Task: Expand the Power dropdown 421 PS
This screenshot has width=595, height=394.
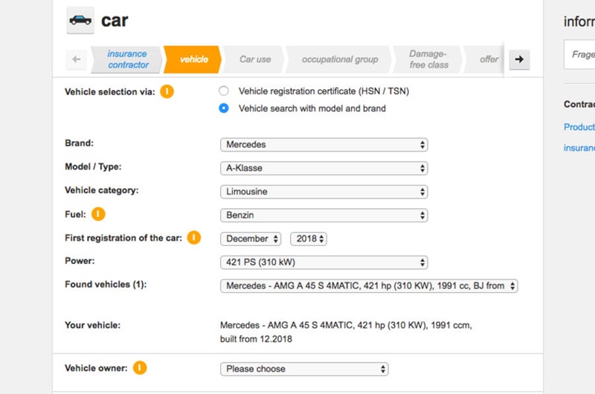Action: 324,262
